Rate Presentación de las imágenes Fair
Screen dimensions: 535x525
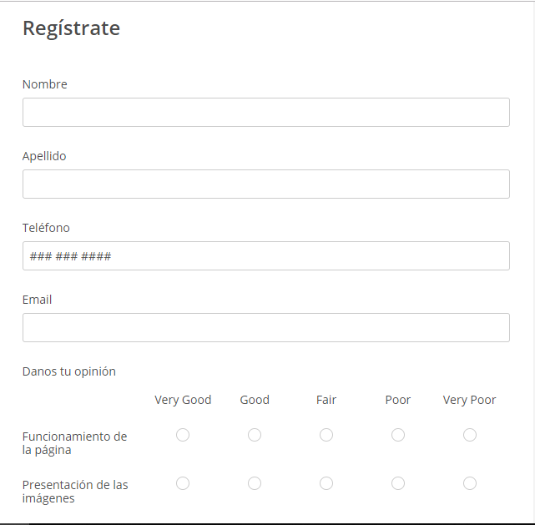(x=326, y=483)
